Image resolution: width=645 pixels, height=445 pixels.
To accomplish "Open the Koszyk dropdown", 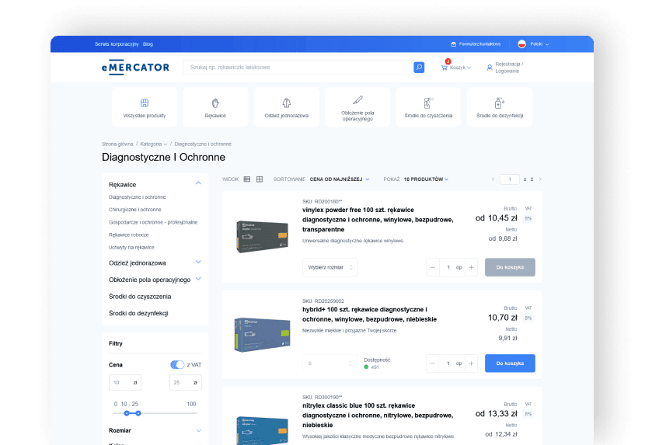I will pos(460,68).
